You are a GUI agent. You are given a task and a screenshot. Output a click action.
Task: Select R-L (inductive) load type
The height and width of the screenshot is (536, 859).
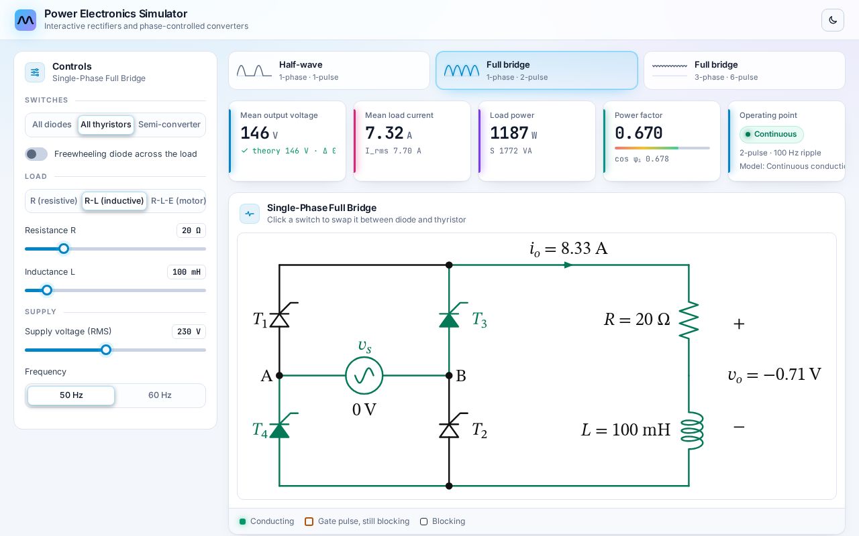click(114, 201)
